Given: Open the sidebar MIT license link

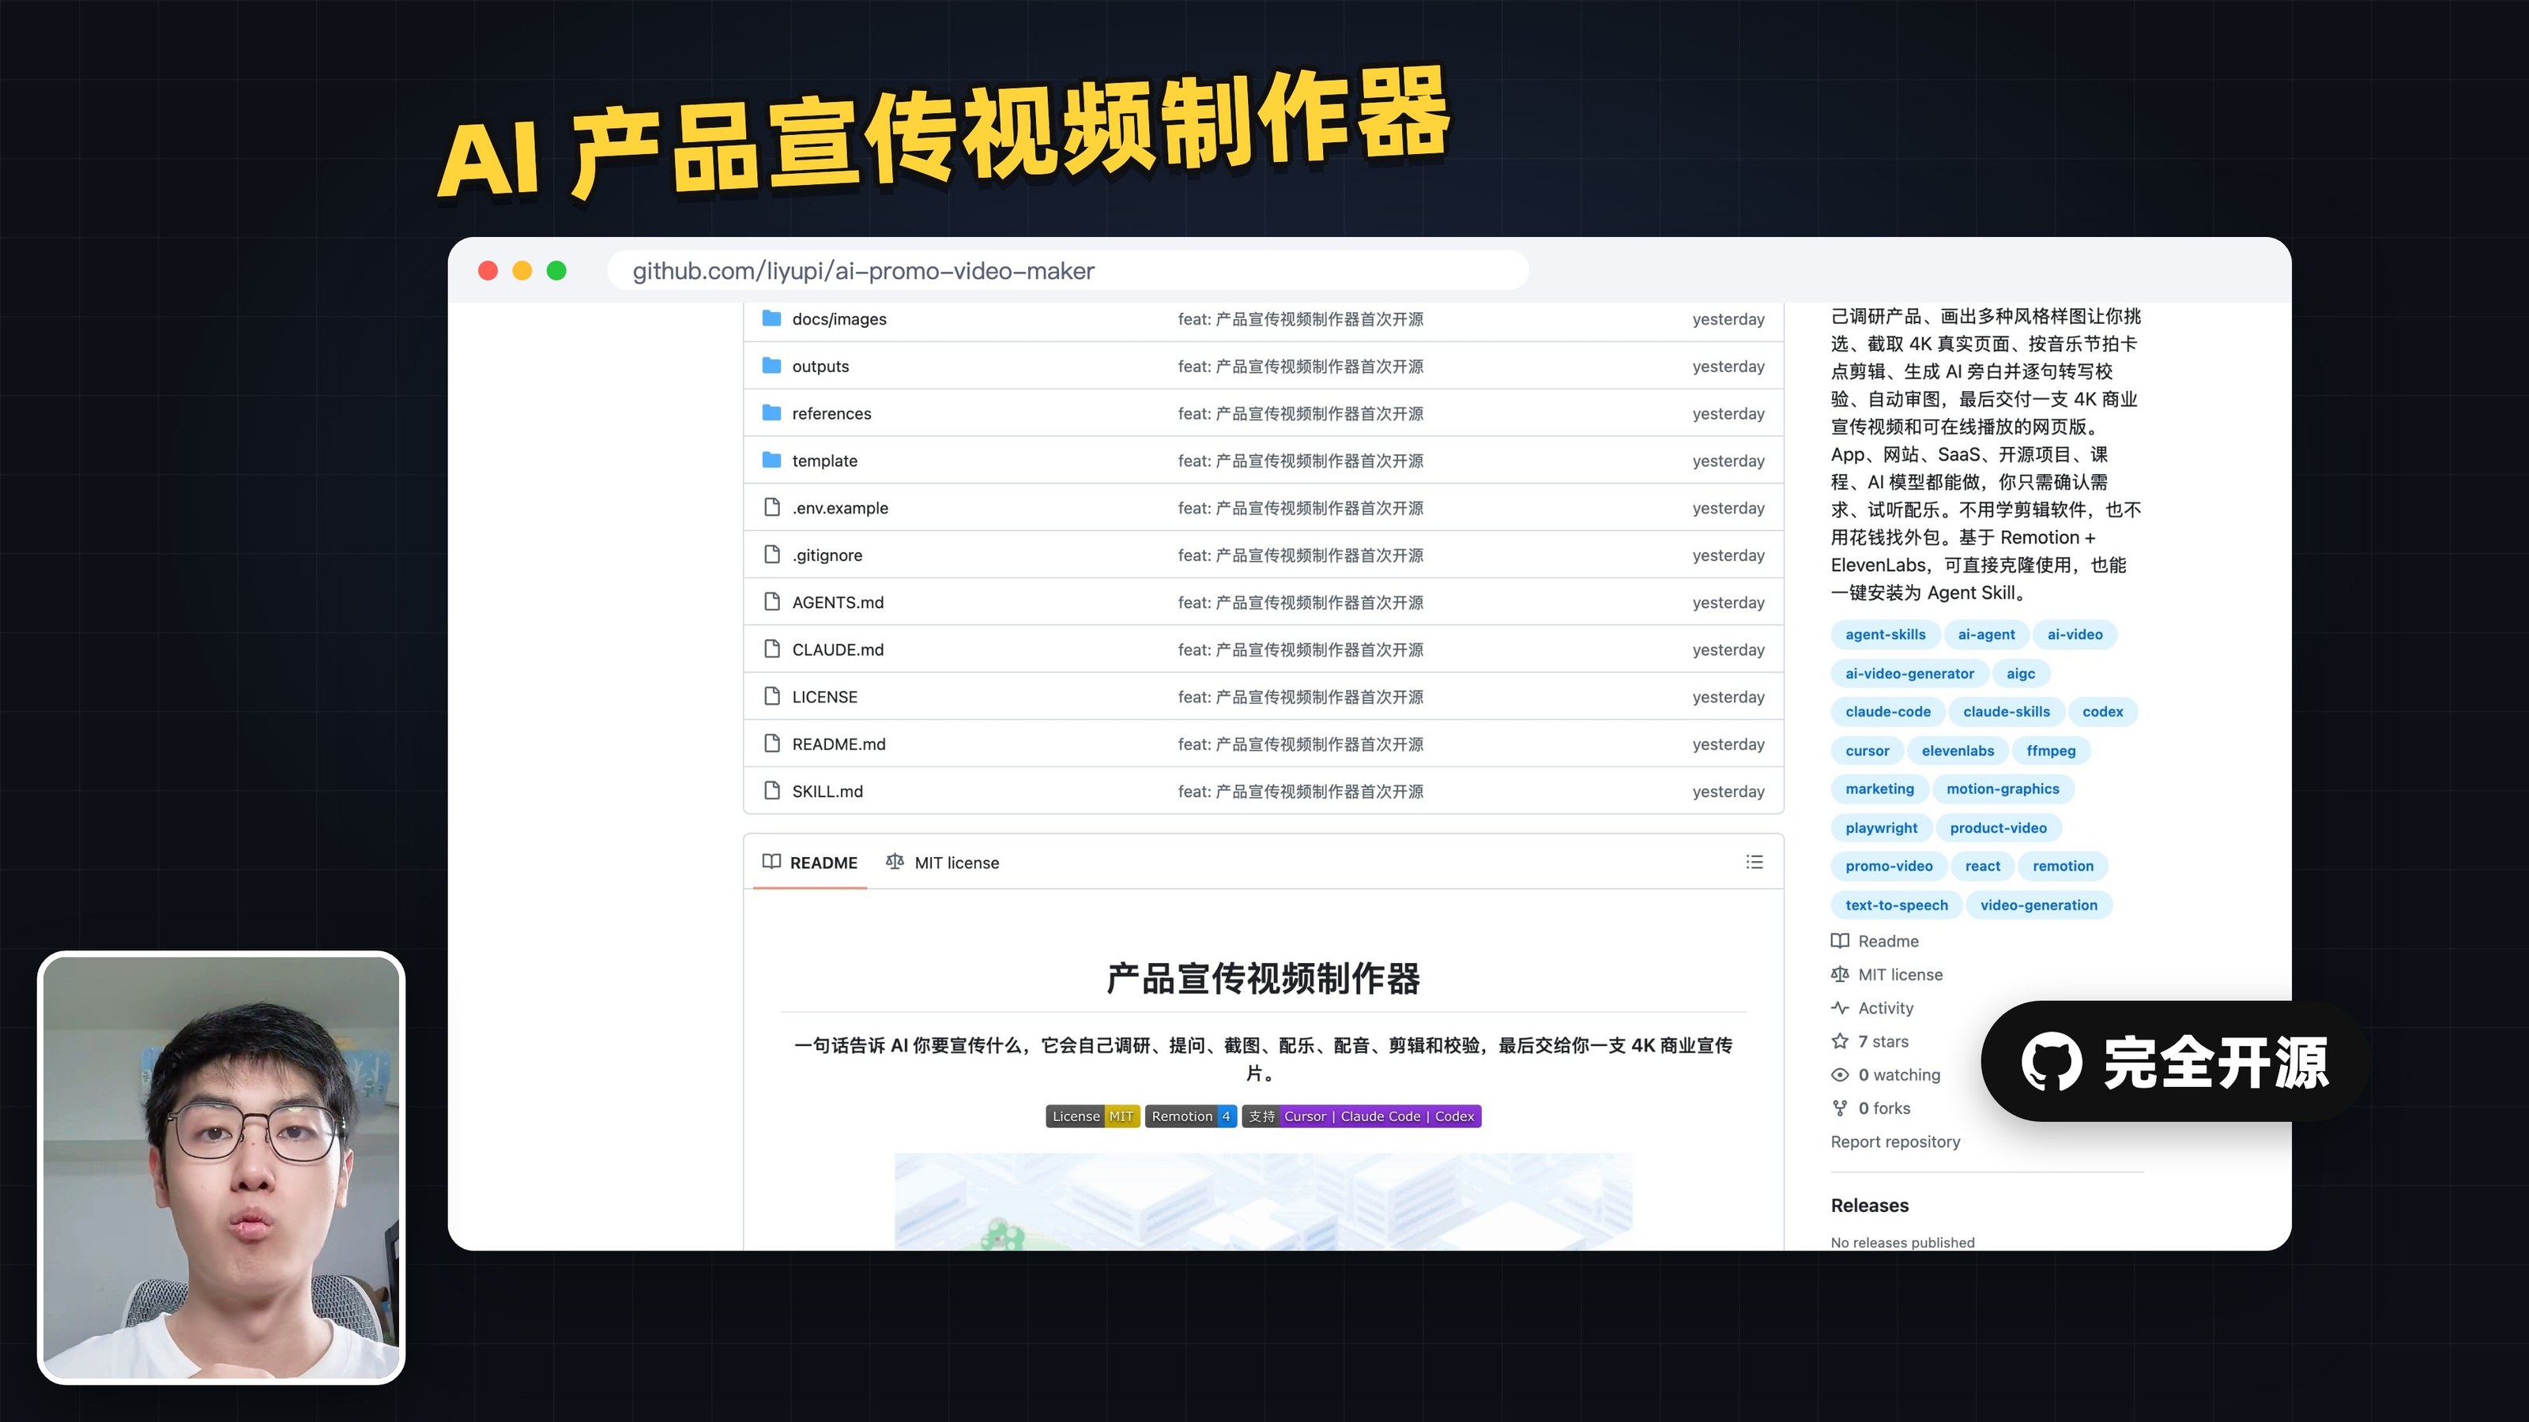Looking at the screenshot, I should tap(1887, 975).
